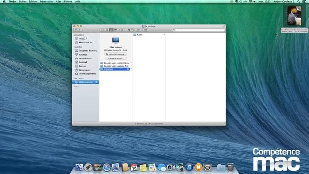
Task: Click the Wi-Fi status icon in menu bar
Action: [250, 1]
